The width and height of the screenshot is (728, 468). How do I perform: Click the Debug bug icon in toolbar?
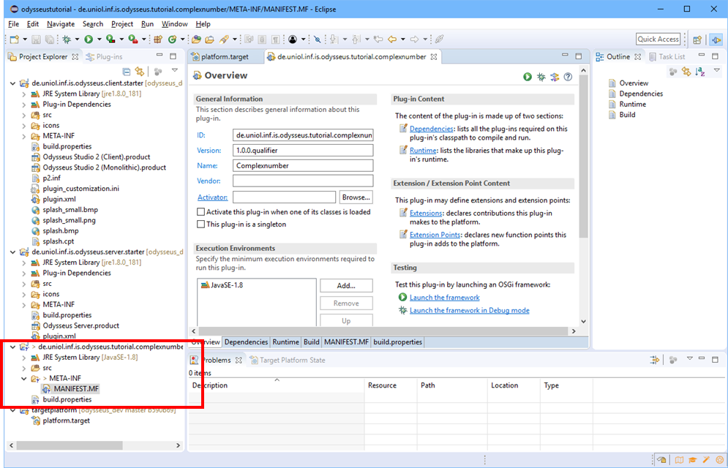67,39
